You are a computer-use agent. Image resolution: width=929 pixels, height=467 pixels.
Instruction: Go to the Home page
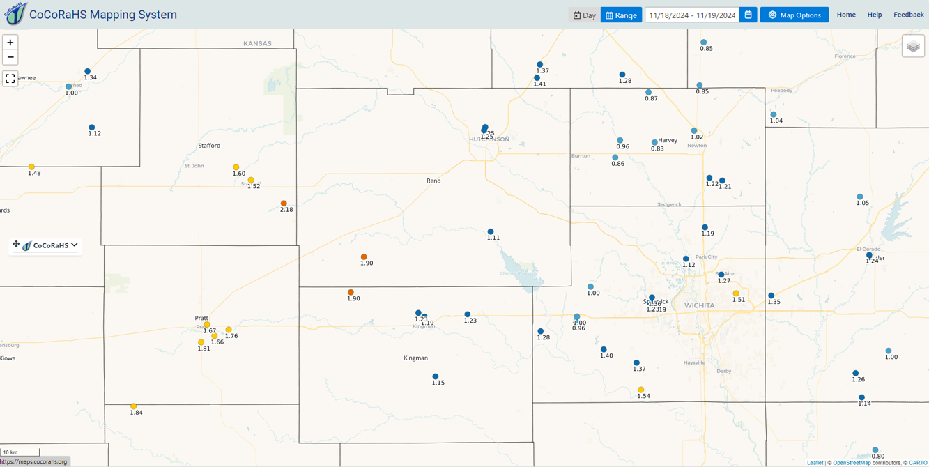(x=845, y=14)
